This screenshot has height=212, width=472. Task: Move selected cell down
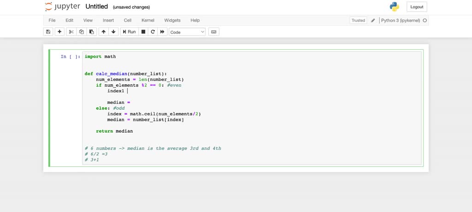tap(113, 32)
